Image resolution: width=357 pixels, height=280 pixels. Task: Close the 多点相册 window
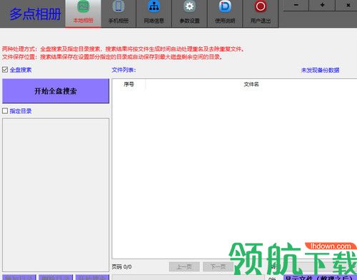click(348, 5)
